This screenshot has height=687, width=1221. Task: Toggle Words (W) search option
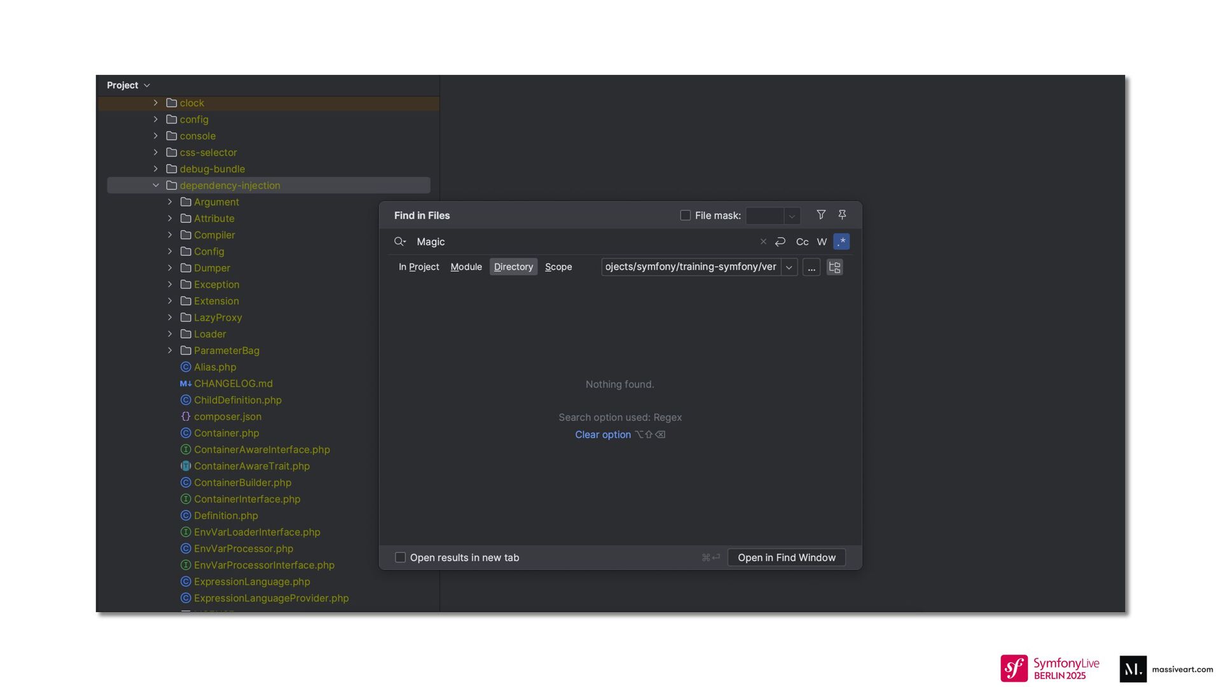pyautogui.click(x=822, y=242)
